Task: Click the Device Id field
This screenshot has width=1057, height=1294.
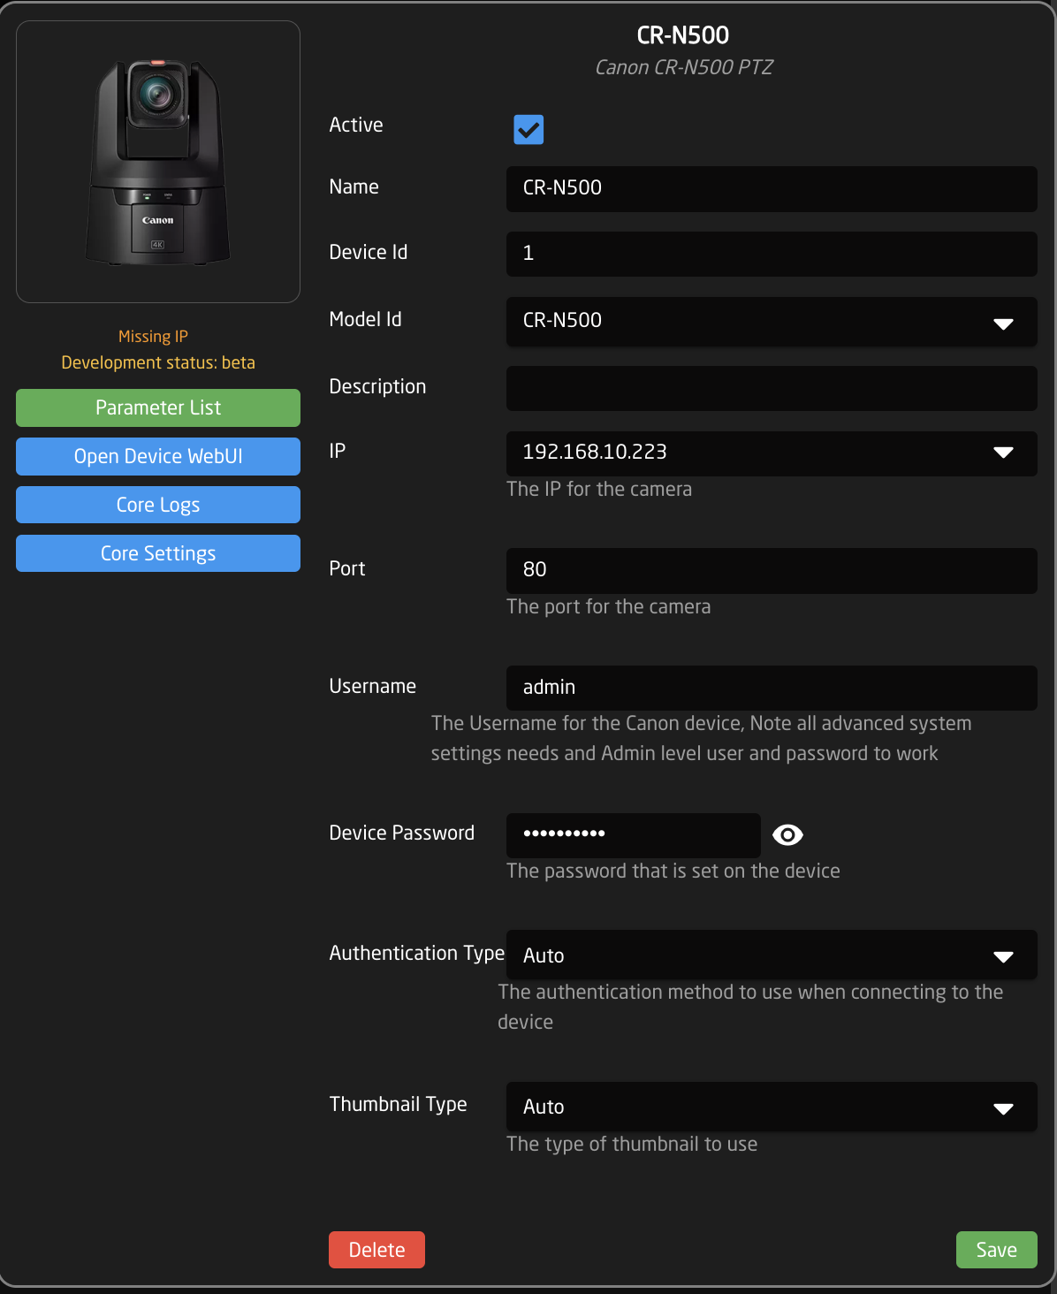Action: 771,254
